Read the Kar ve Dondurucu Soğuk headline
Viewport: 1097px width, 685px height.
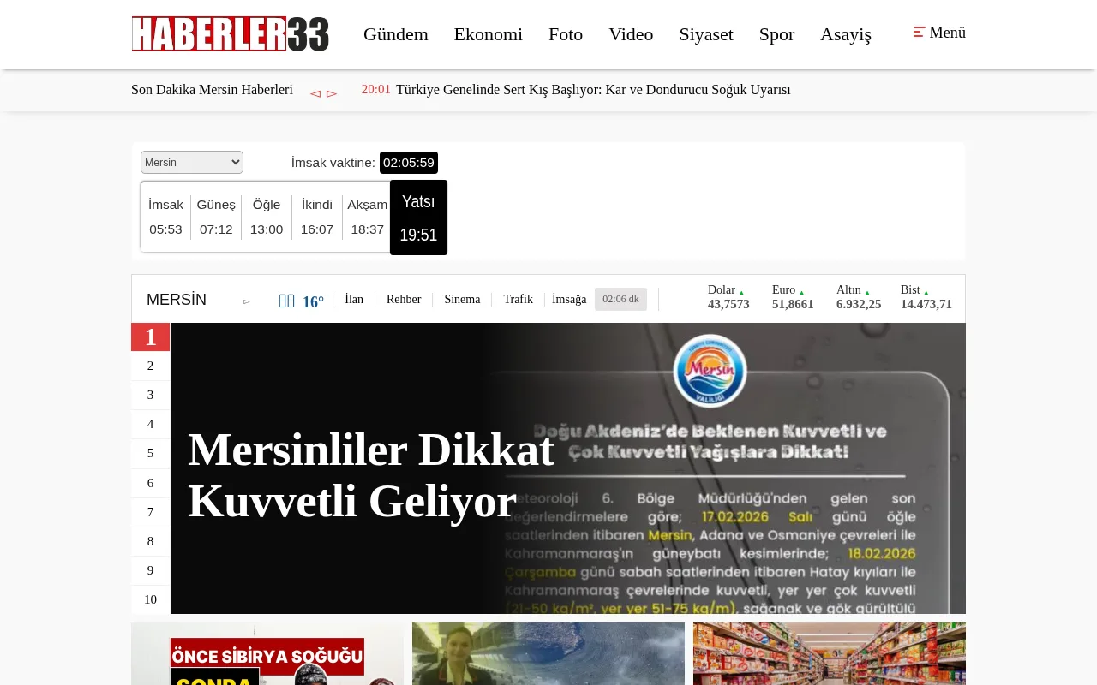point(593,90)
